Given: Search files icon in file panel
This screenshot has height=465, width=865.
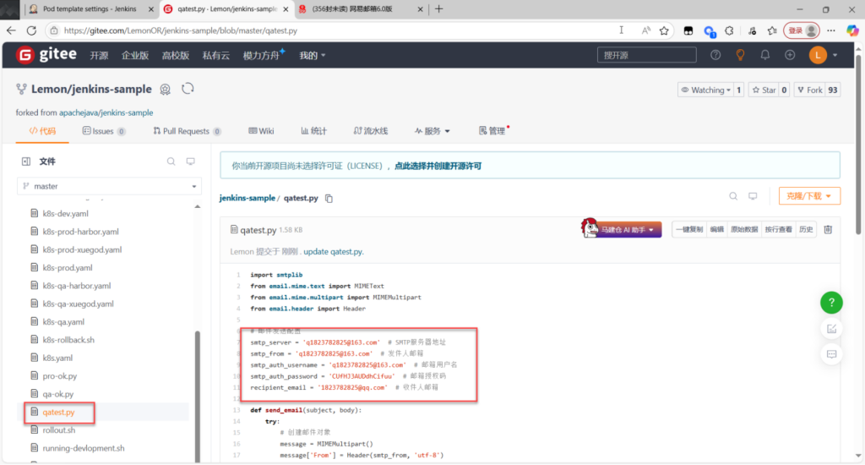Looking at the screenshot, I should [171, 161].
